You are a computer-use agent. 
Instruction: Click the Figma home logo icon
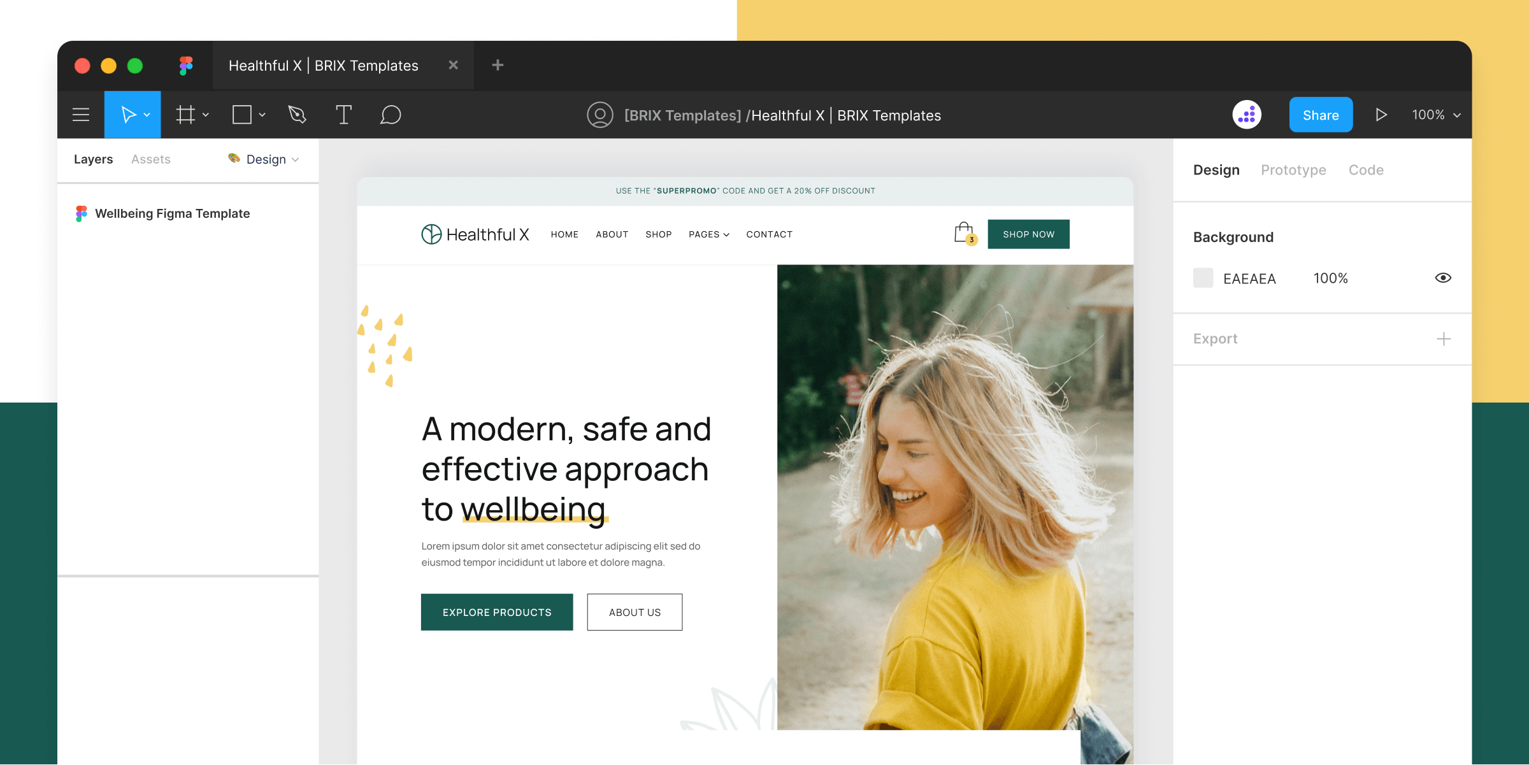[x=186, y=66]
